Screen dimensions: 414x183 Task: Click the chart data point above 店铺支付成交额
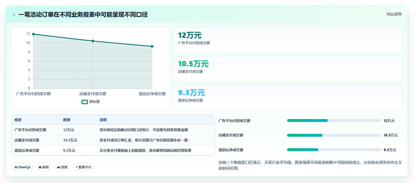(93, 41)
